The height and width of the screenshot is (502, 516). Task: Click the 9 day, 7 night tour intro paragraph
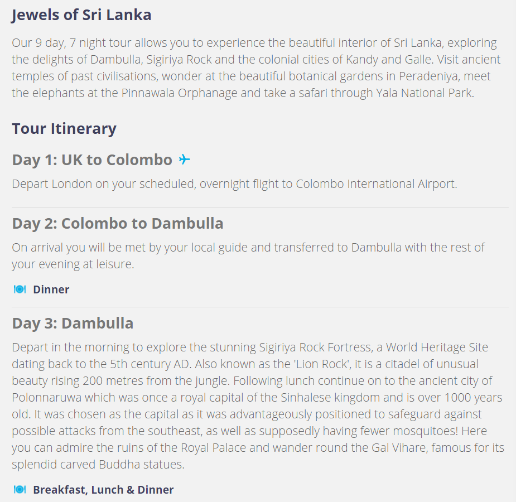(x=257, y=67)
